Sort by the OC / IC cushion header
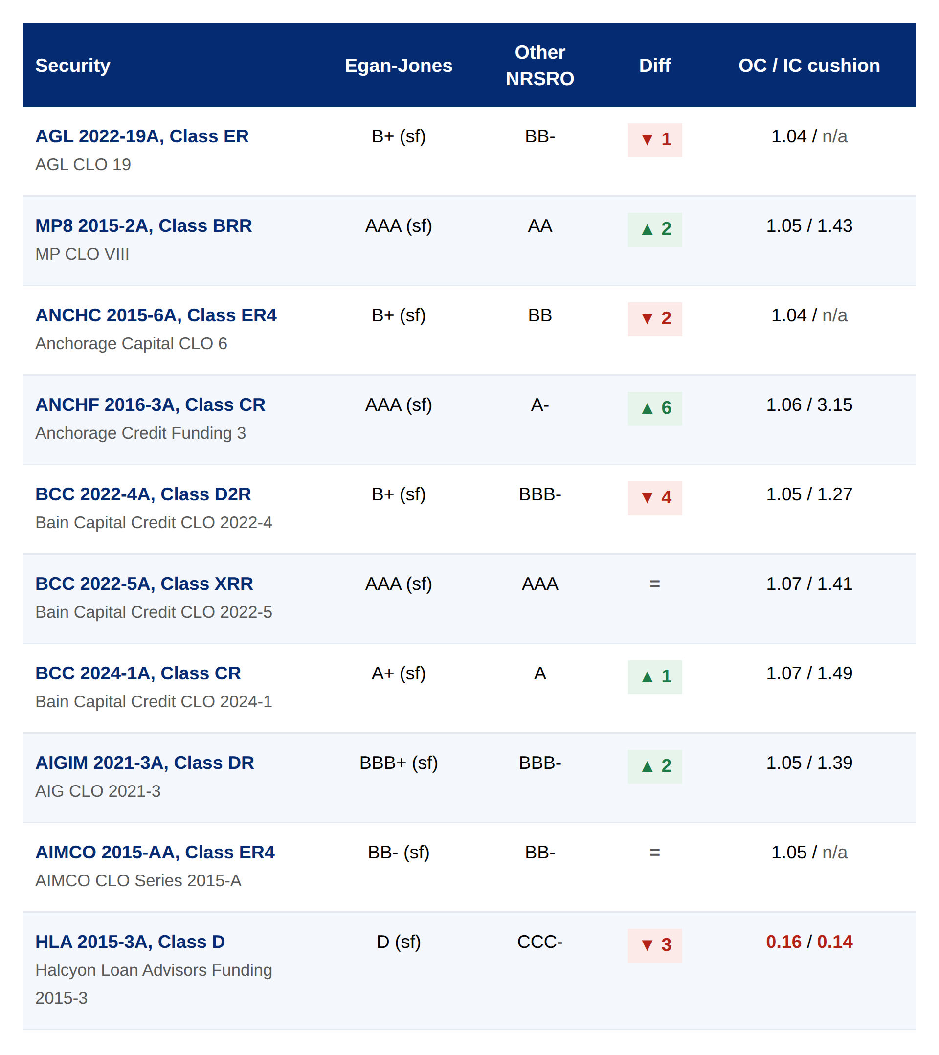The image size is (939, 1055). coord(809,66)
